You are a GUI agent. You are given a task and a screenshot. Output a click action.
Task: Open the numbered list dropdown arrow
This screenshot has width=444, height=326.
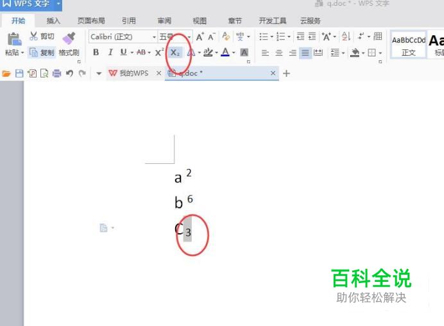289,37
